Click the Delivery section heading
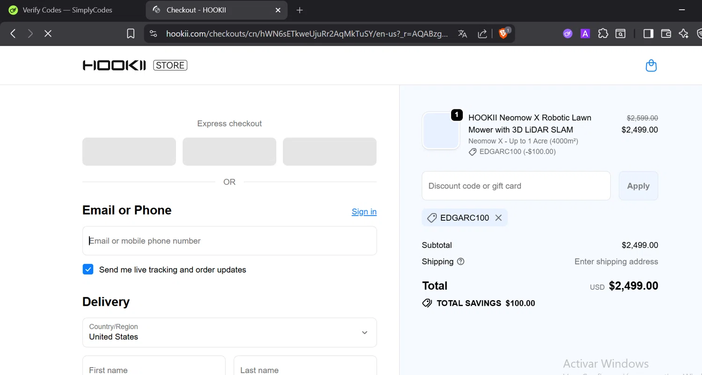The width and height of the screenshot is (702, 375). (106, 302)
